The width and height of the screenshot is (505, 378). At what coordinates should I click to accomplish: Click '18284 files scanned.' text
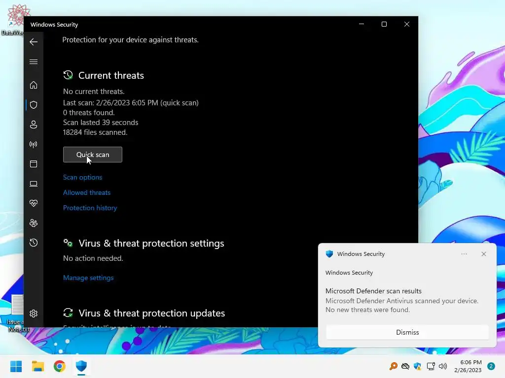(95, 132)
